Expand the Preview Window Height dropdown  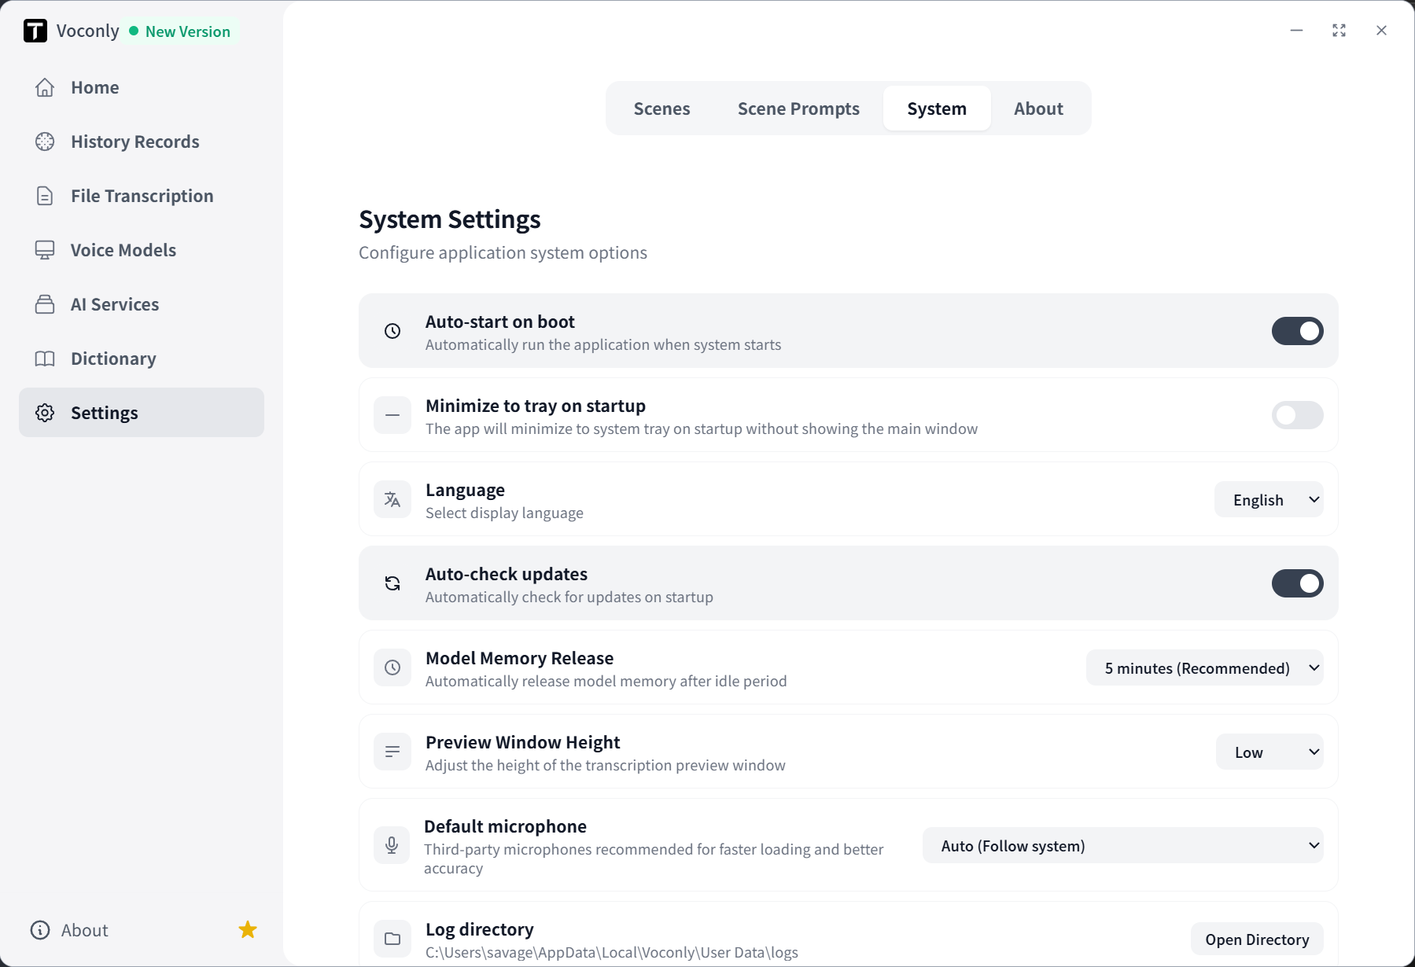click(x=1269, y=752)
